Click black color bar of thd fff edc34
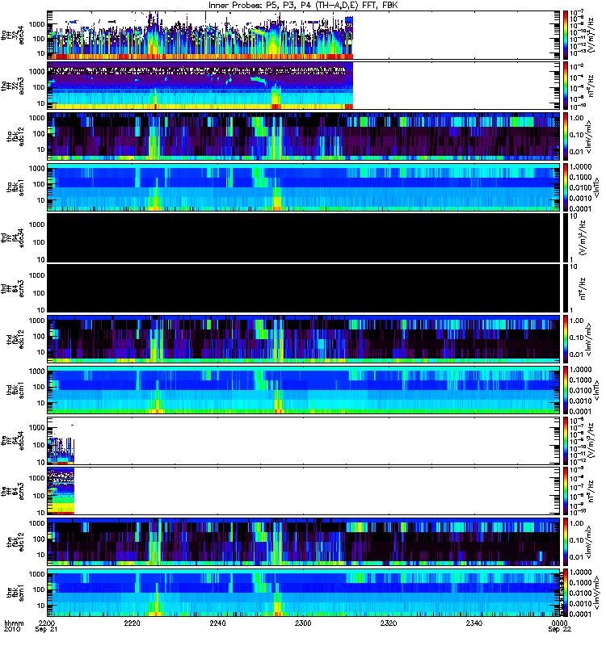606x646 pixels. click(x=566, y=237)
